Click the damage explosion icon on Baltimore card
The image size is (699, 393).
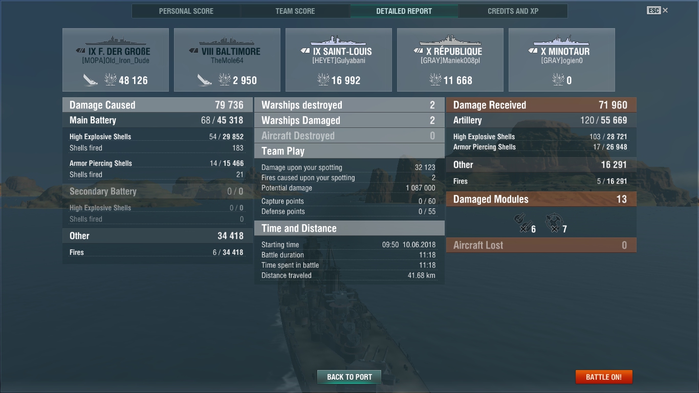[x=225, y=79]
